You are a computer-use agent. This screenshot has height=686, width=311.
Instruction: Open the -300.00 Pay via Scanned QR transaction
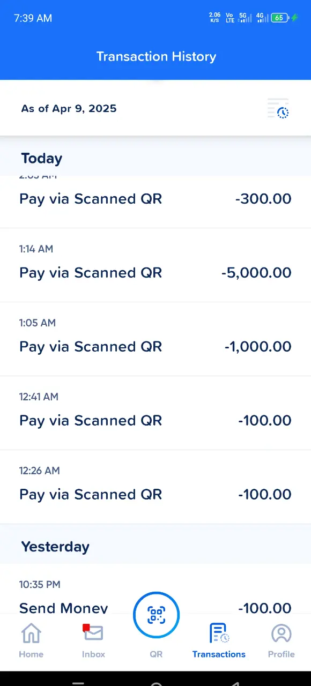(155, 202)
